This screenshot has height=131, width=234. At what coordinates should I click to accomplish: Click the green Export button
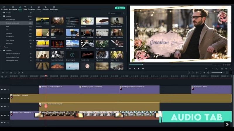tap(120, 8)
